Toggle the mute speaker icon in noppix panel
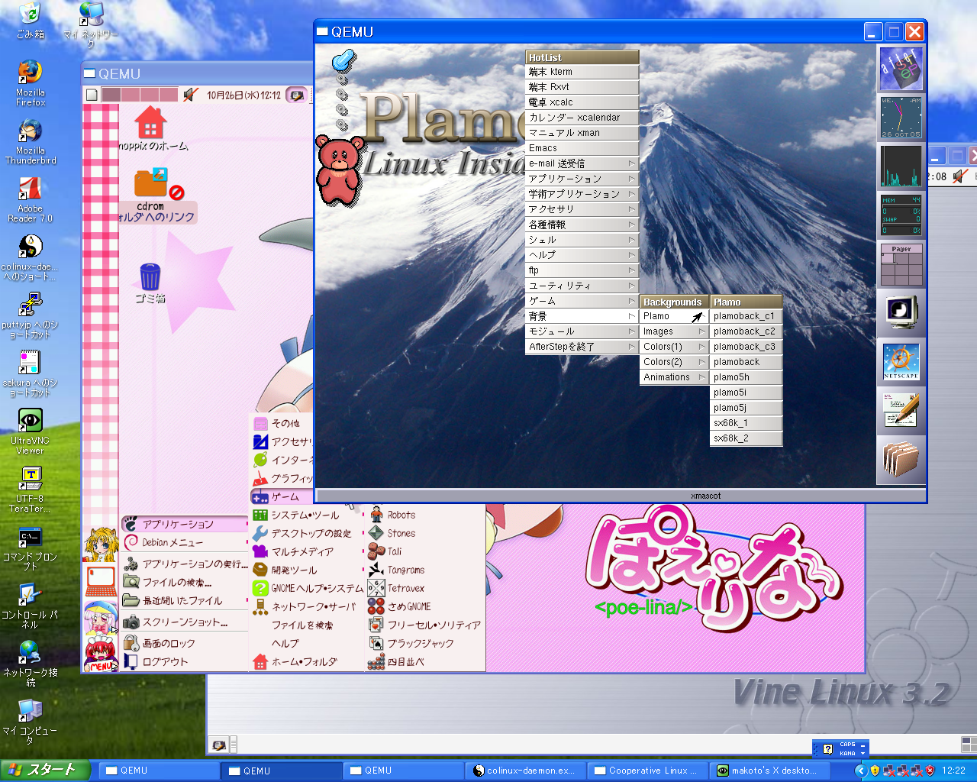 (191, 95)
